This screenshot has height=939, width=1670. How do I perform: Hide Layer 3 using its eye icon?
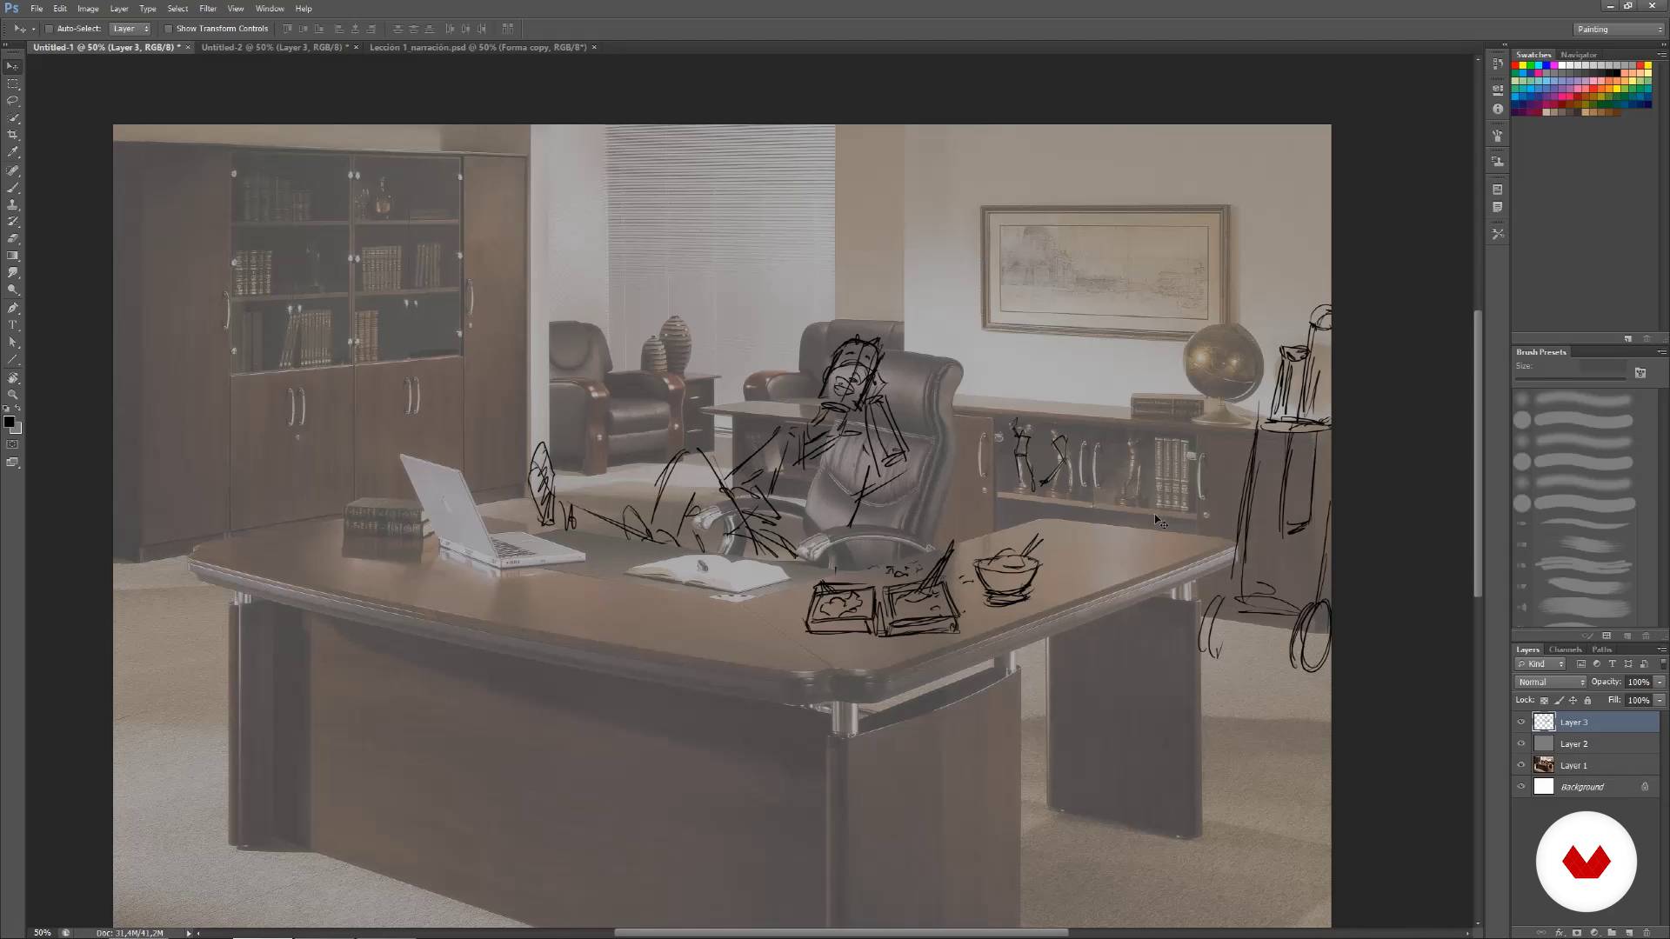1521,723
